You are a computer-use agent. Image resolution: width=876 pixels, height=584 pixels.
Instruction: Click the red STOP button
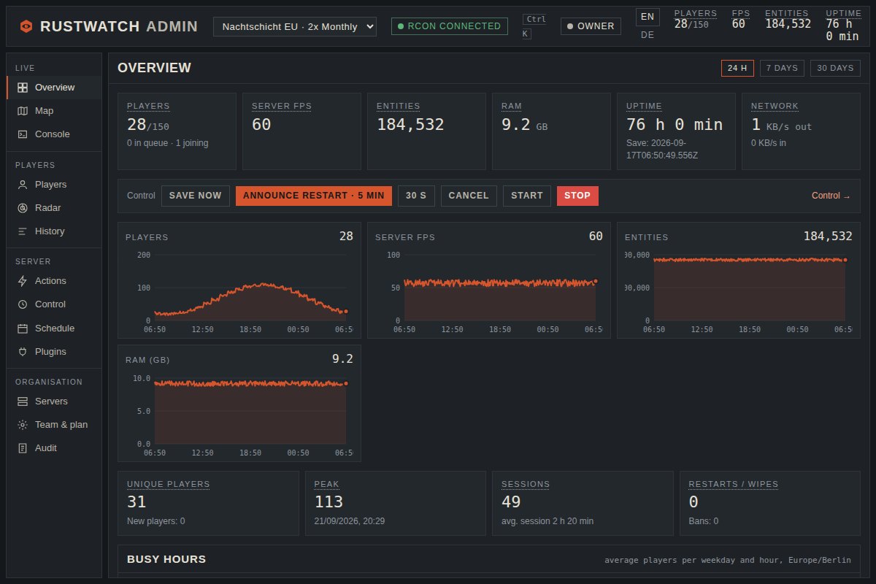click(x=577, y=196)
